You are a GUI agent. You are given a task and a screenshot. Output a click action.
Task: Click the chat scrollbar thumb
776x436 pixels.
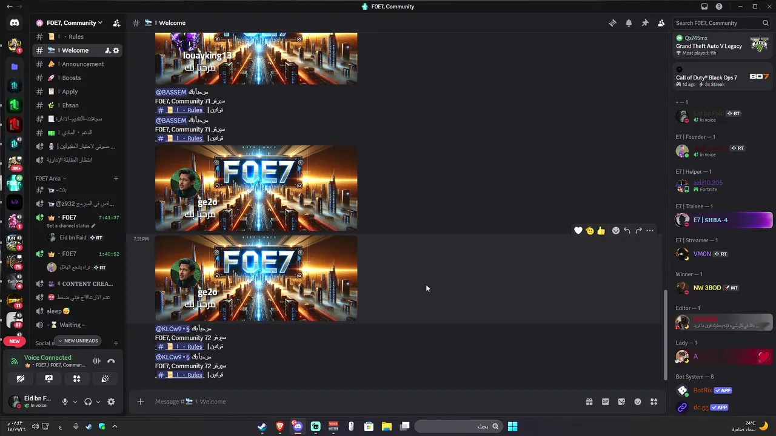click(665, 334)
